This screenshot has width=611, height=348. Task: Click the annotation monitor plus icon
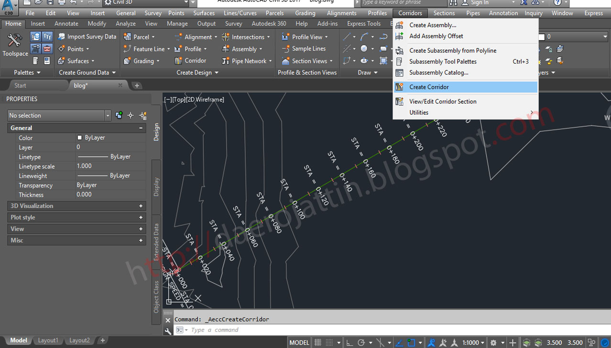coord(513,343)
